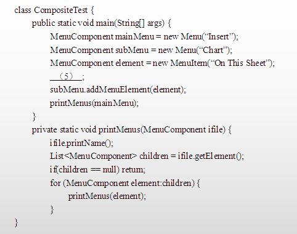Viewport: 297px width, 234px height.
Task: Click the if(children == null) return line
Action: 97,170
